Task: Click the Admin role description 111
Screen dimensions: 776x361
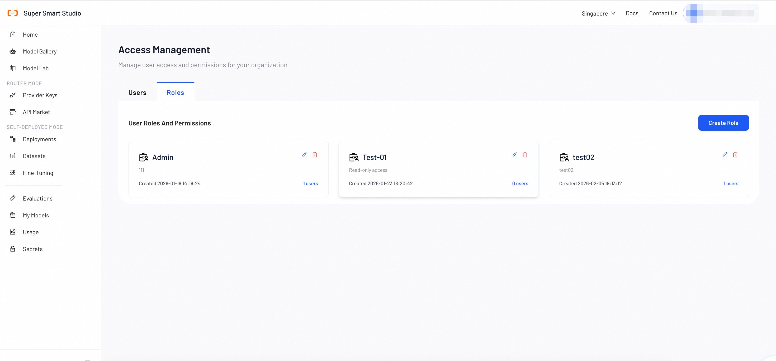Action: coord(141,170)
